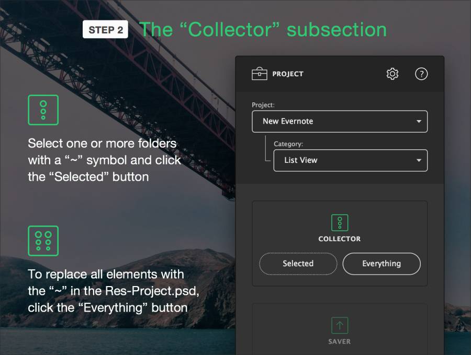Click the double-column dots icon beside the instructions
The width and height of the screenshot is (471, 355).
(43, 241)
